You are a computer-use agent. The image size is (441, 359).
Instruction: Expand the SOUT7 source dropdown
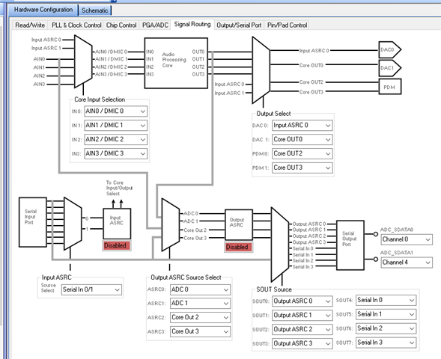pos(386,343)
